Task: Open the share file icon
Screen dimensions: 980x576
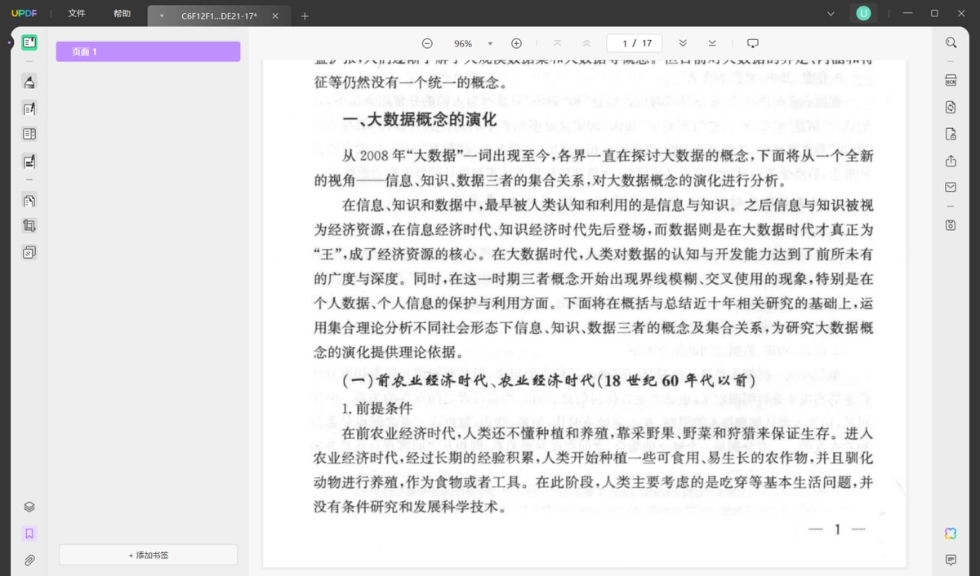Action: (x=951, y=161)
